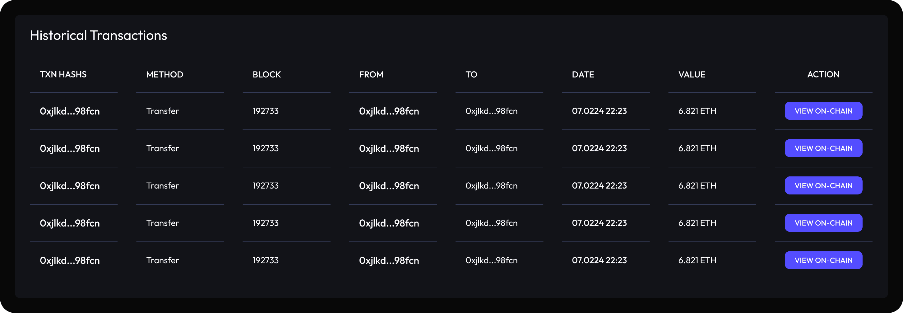Click VIEW ON-CHAIN button in second row
903x313 pixels.
(x=823, y=148)
